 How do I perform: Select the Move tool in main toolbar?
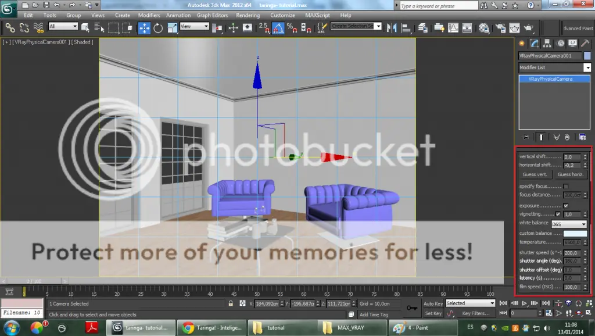[x=144, y=27]
